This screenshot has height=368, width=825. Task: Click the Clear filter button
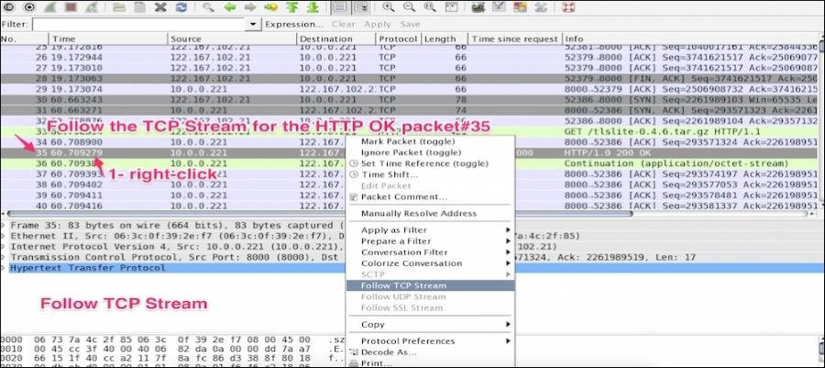coord(343,24)
